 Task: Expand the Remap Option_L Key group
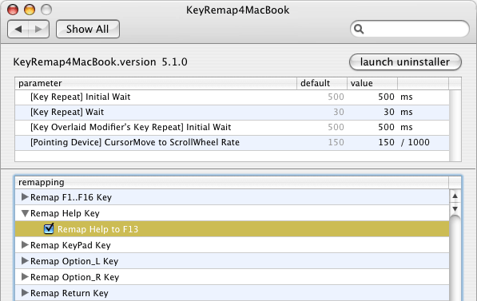tap(25, 261)
